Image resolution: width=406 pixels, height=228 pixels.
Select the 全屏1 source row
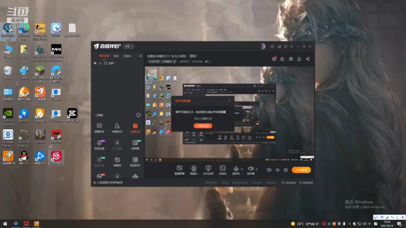coord(118,63)
